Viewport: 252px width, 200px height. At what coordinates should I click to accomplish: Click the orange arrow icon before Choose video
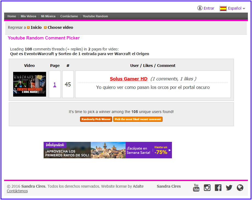[45, 27]
